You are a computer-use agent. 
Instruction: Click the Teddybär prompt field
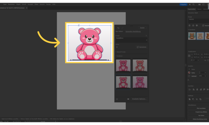point(199,21)
